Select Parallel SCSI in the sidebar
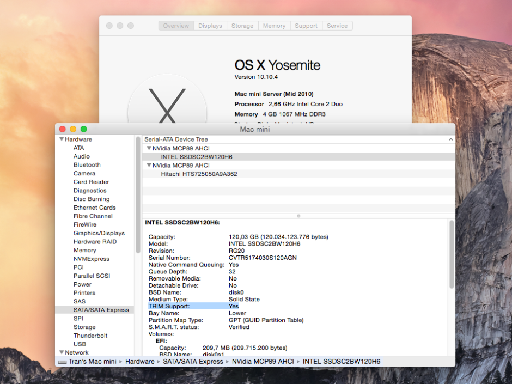 tap(92, 276)
